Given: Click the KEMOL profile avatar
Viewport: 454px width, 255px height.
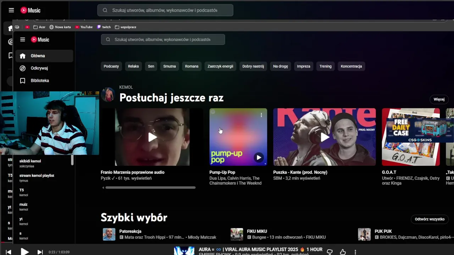Looking at the screenshot, I should point(108,95).
